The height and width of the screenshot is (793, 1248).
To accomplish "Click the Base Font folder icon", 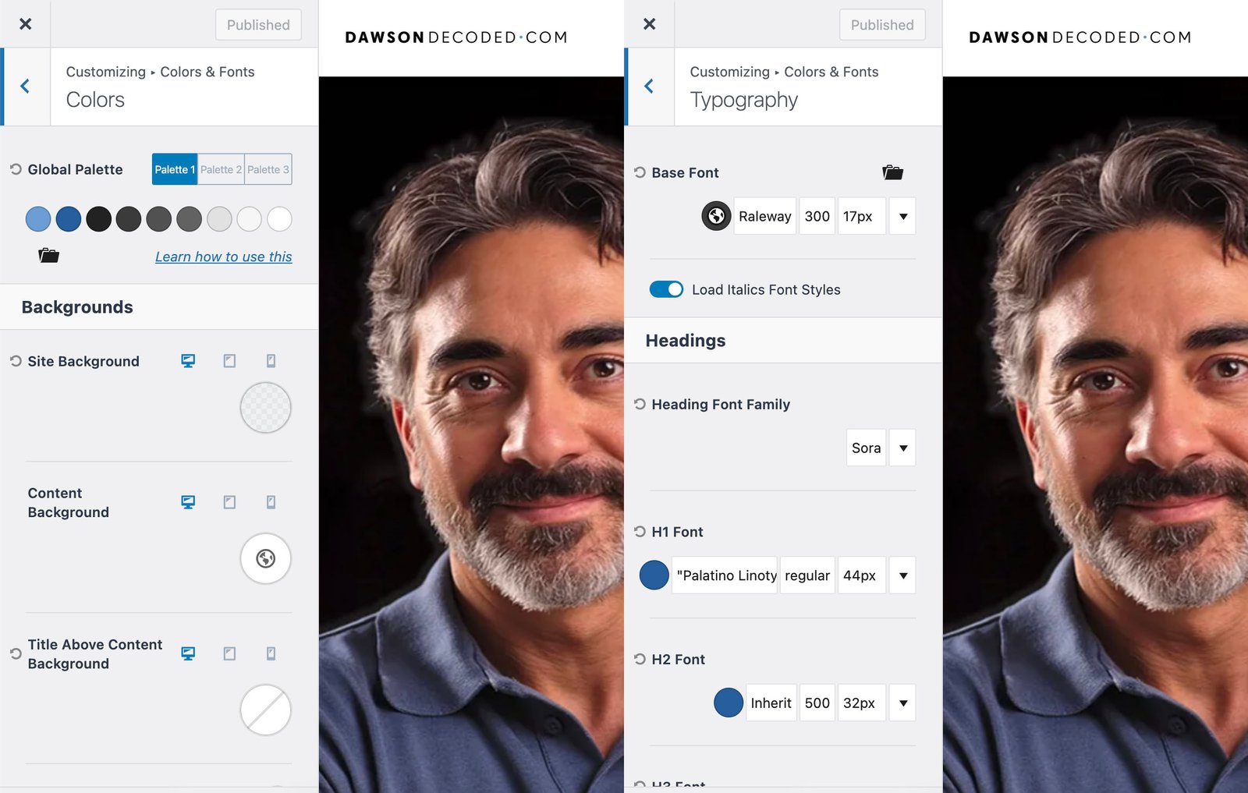I will pyautogui.click(x=892, y=172).
